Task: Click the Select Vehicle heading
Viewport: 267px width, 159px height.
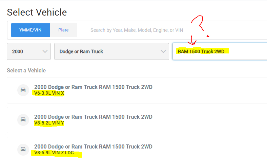Action: (x=37, y=13)
